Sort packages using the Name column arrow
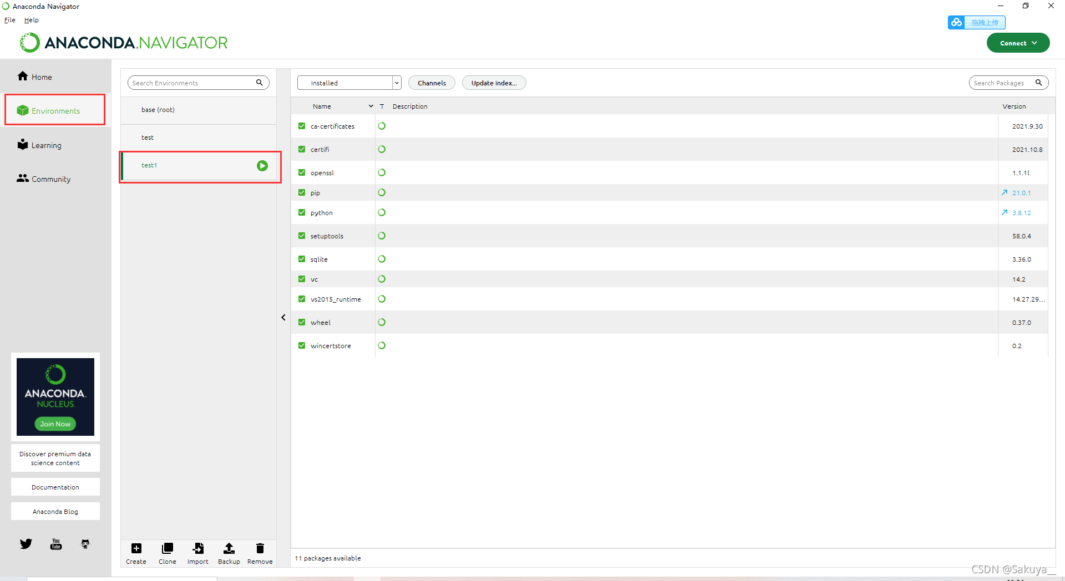 (x=371, y=106)
